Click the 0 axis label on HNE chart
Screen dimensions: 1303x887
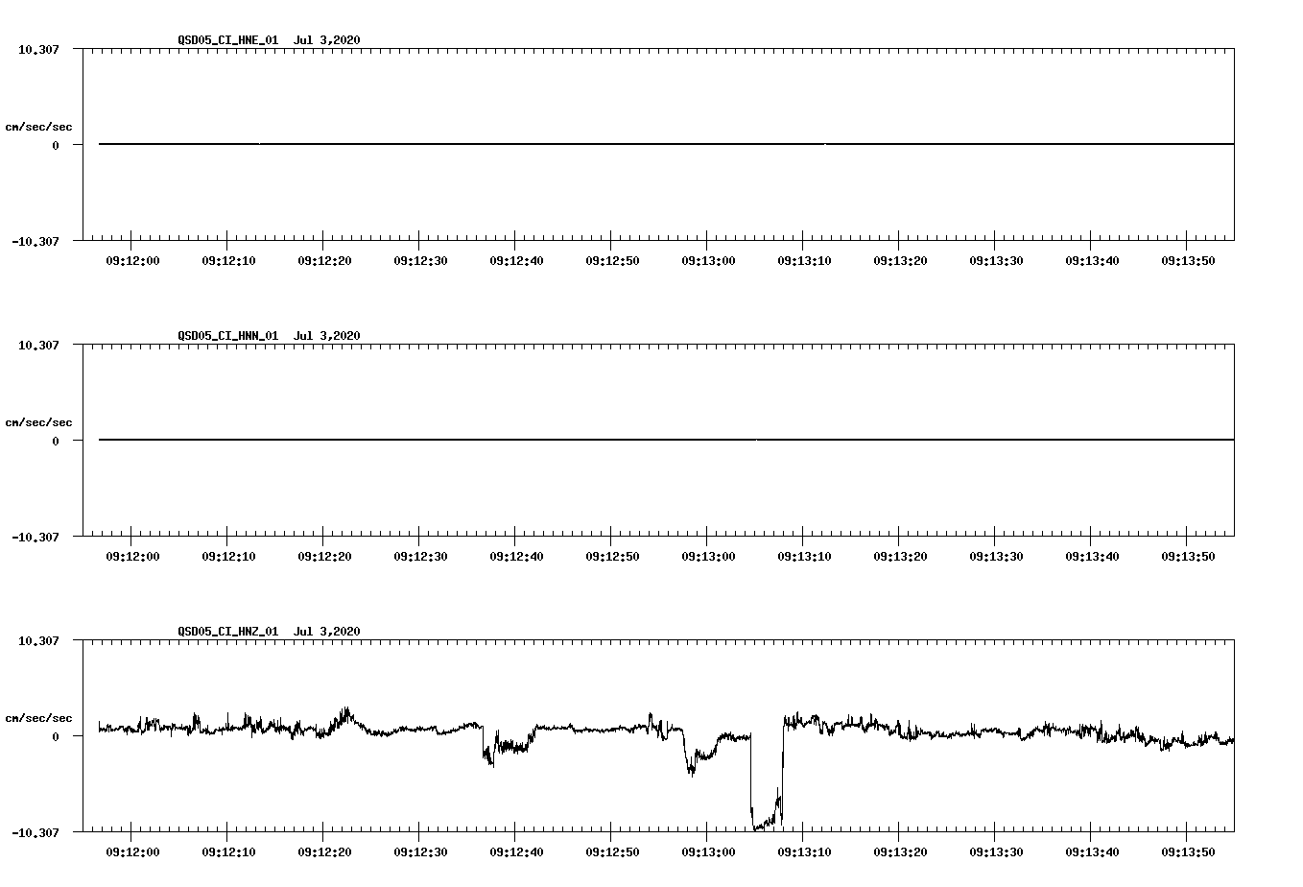(56, 145)
